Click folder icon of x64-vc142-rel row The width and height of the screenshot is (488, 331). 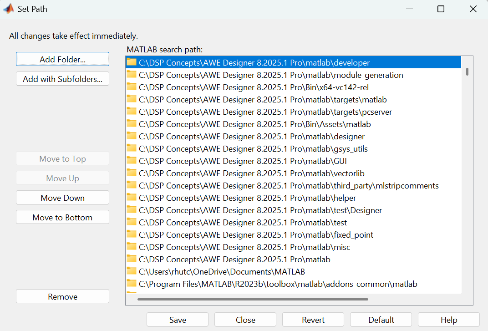[132, 87]
